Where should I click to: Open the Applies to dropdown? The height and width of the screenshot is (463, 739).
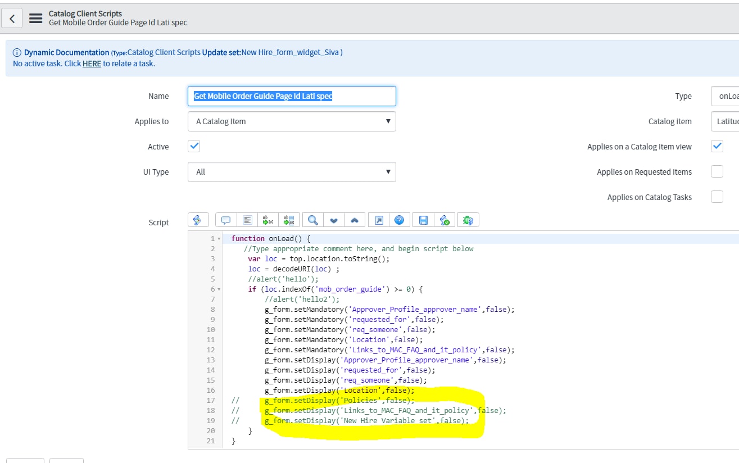coord(291,121)
